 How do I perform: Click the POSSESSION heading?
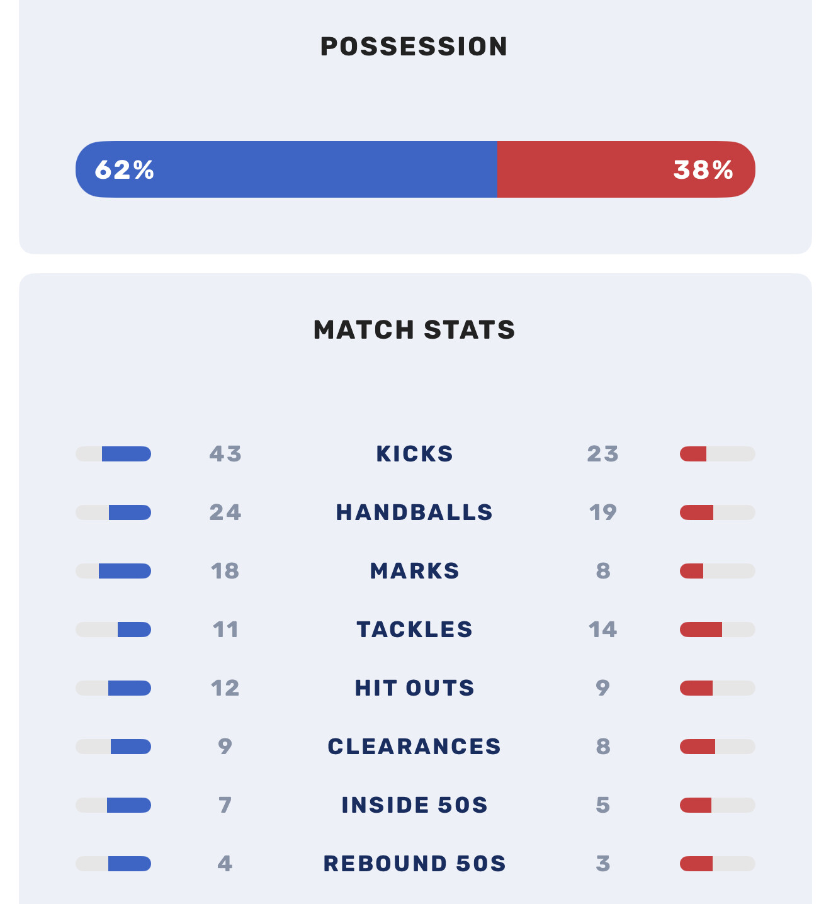(x=414, y=47)
